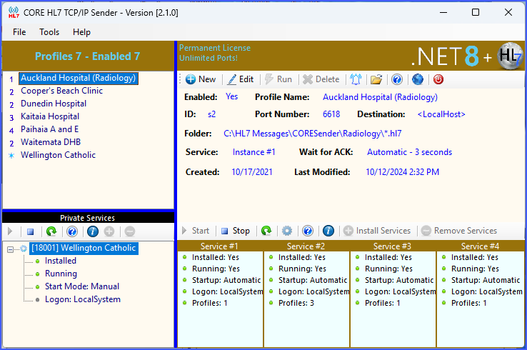
Task: Open the Tools menu
Action: pyautogui.click(x=49, y=32)
